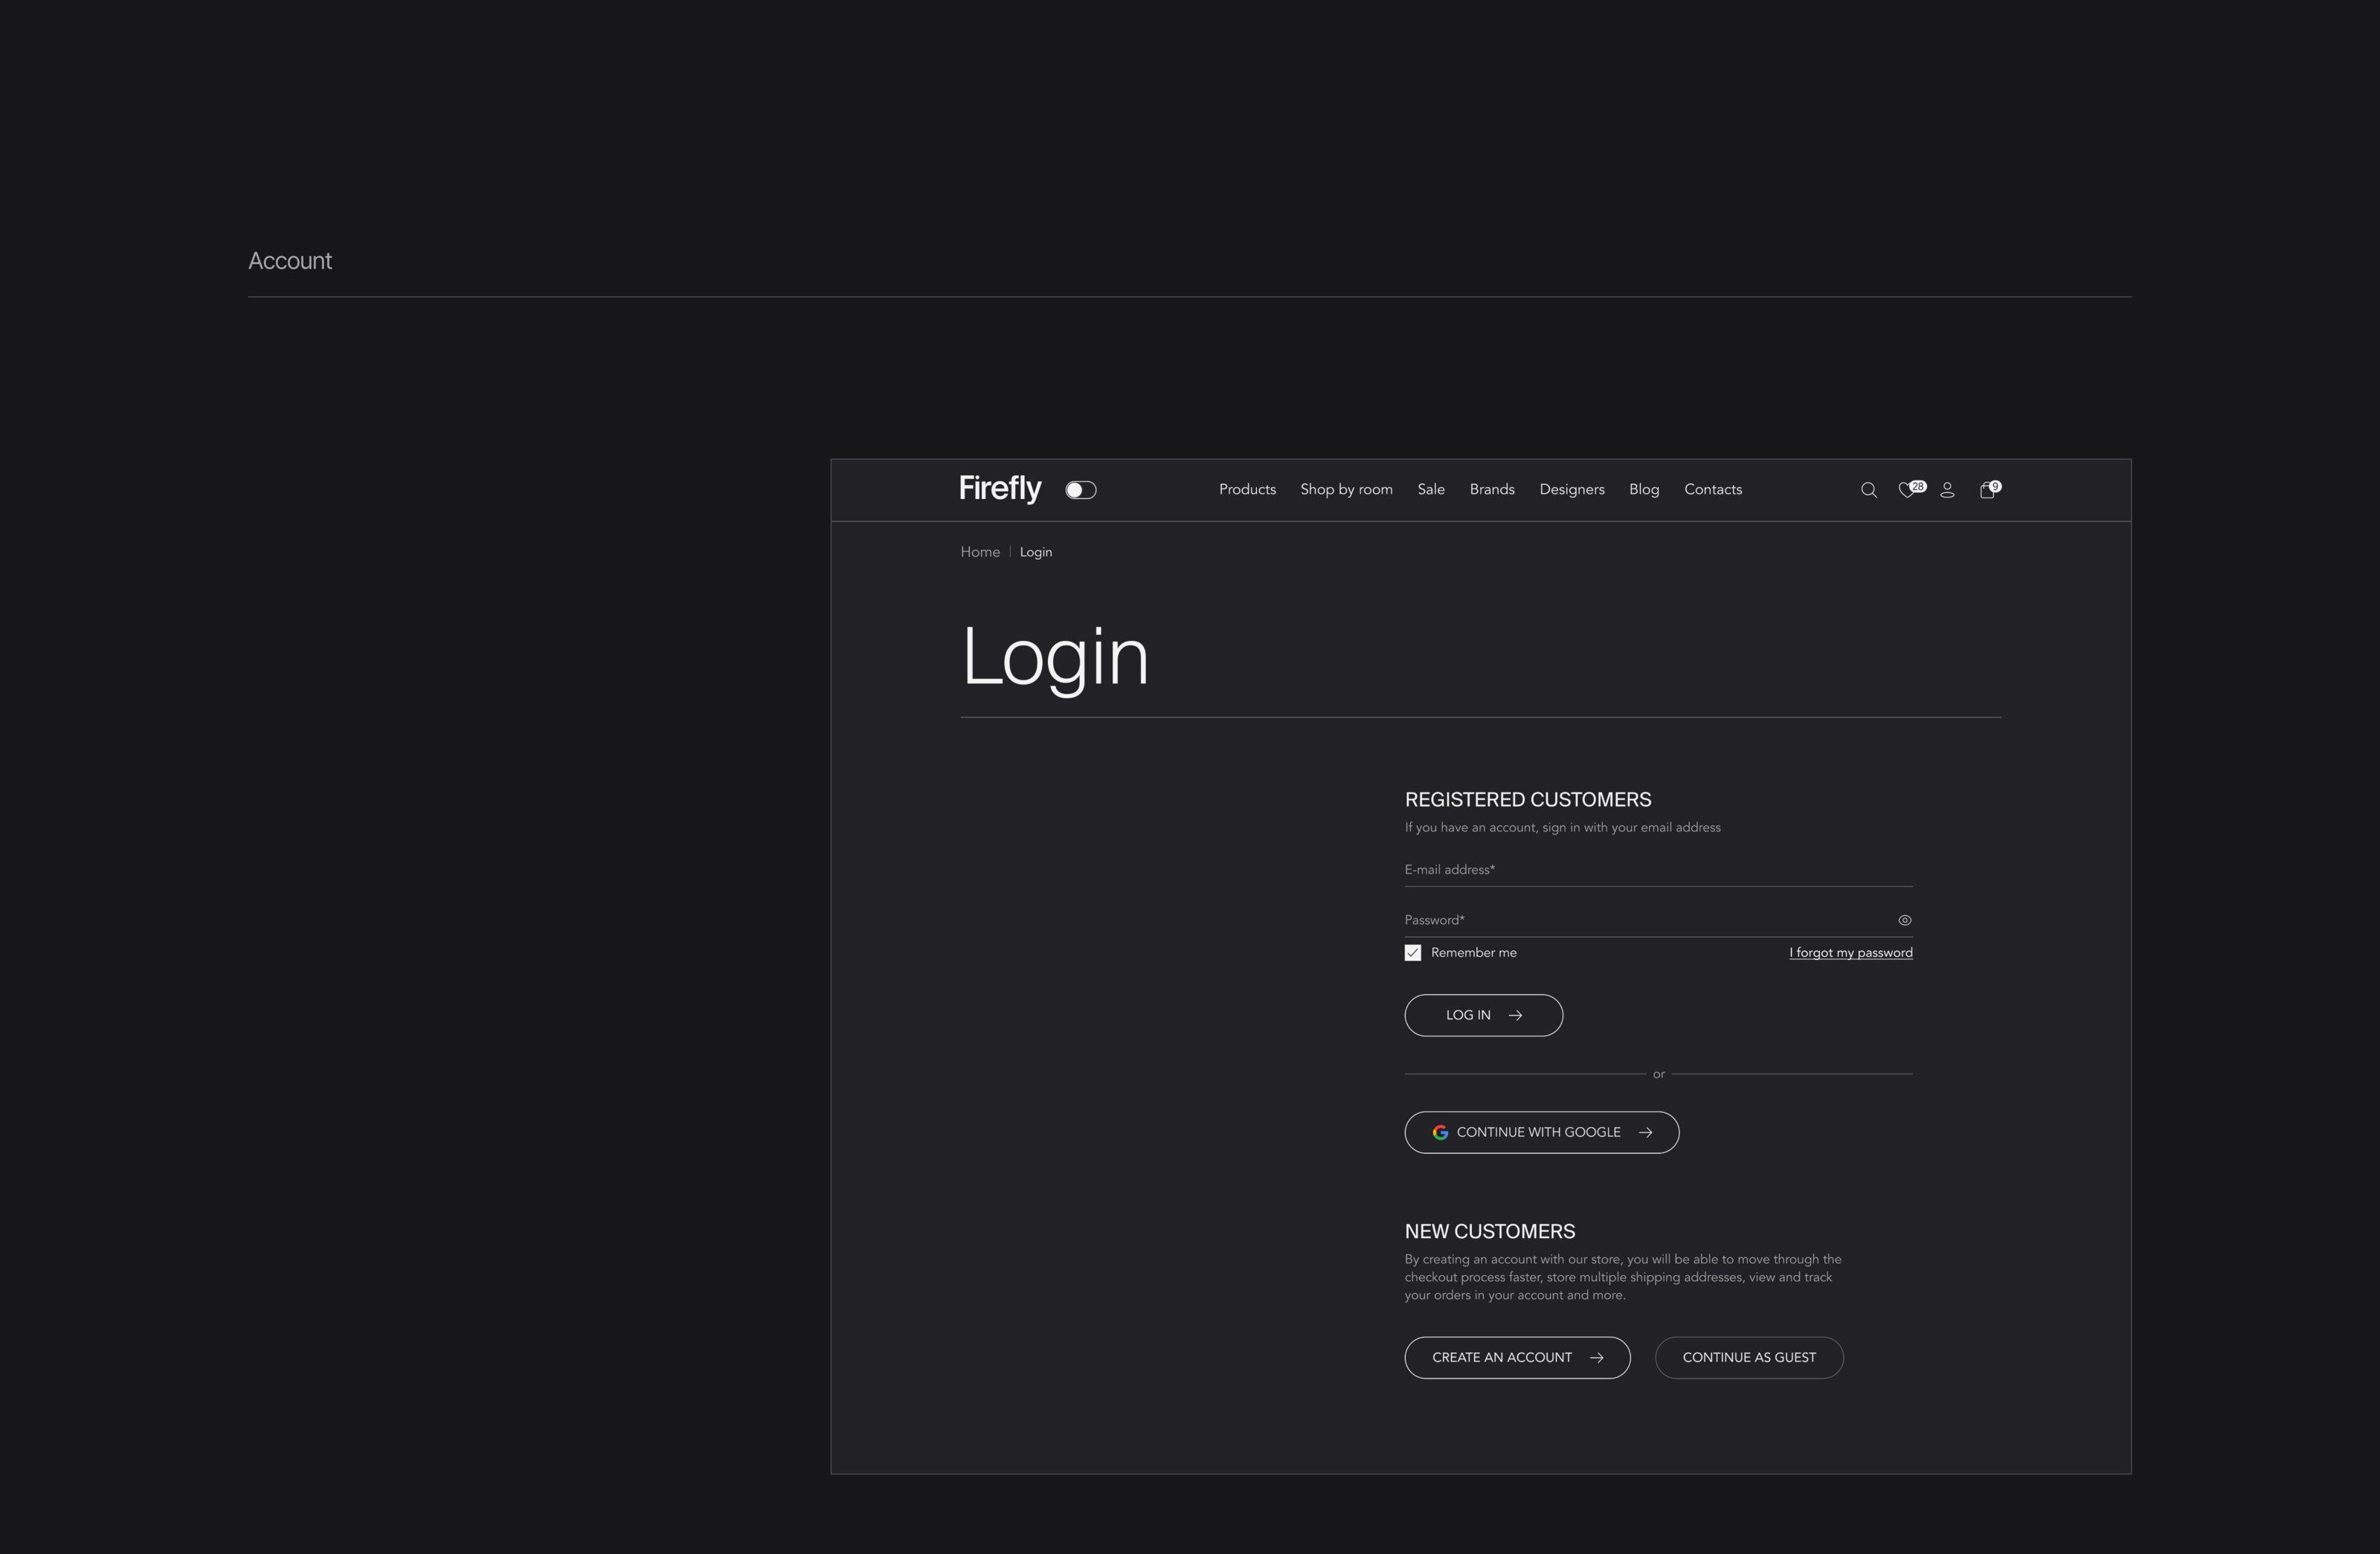Image resolution: width=2380 pixels, height=1554 pixels.
Task: Click arrow icon in Log In button
Action: coord(1515,1015)
